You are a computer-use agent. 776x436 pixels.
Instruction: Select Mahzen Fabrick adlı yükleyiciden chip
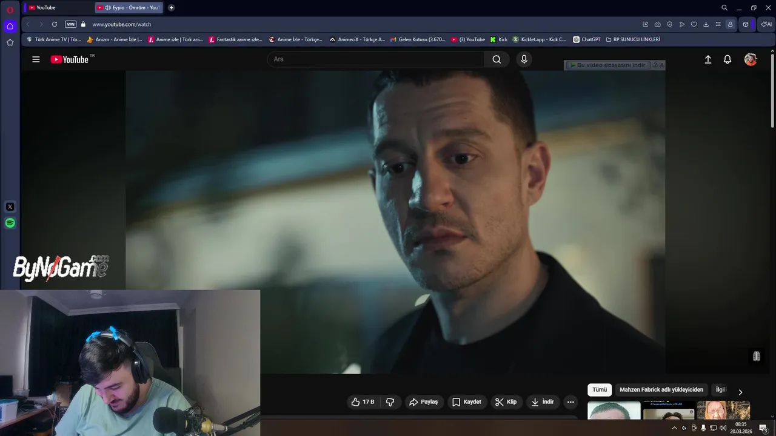click(x=661, y=390)
